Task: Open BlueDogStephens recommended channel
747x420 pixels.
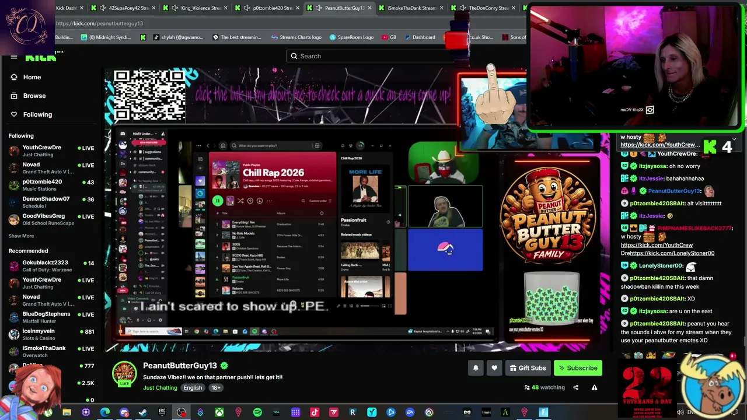Action: coord(51,317)
